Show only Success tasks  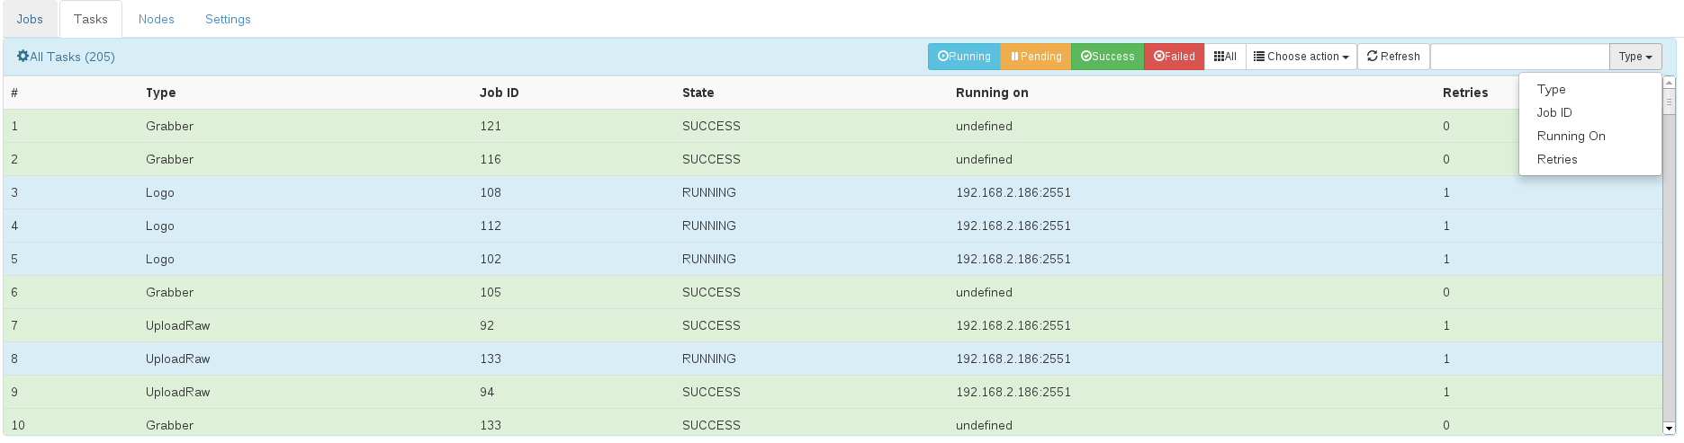(1107, 57)
